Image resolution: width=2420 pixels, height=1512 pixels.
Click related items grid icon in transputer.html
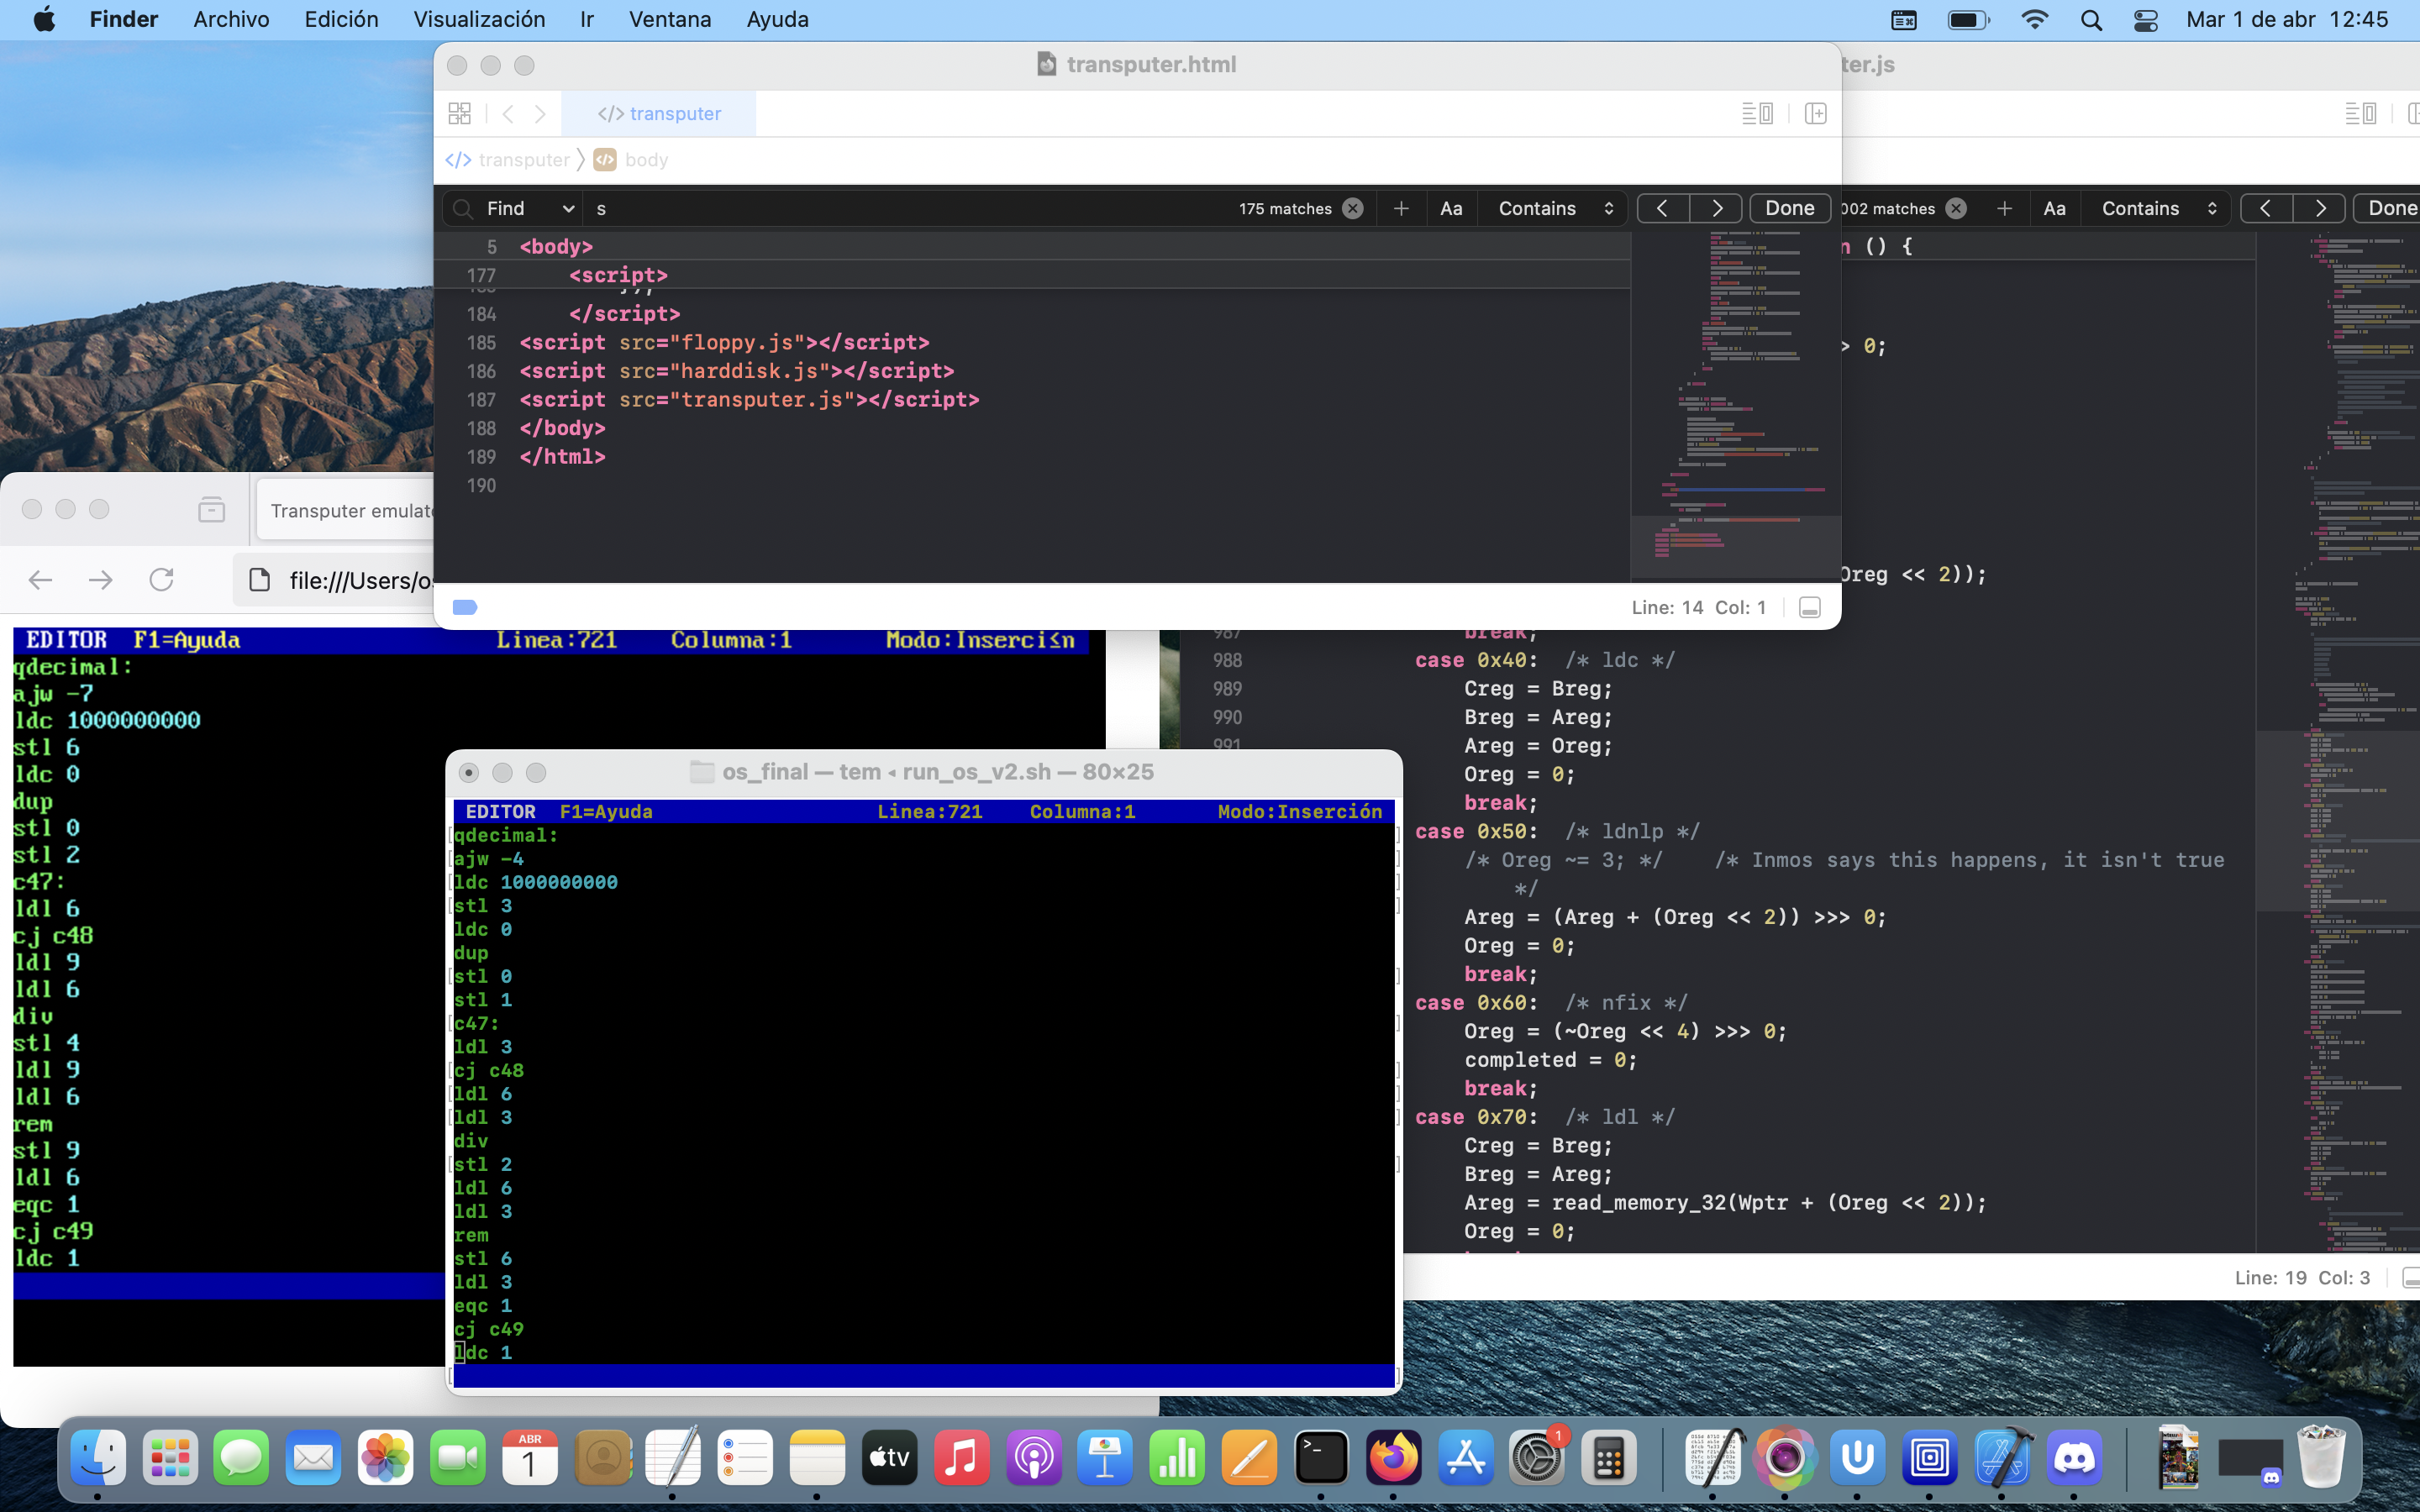coord(460,113)
